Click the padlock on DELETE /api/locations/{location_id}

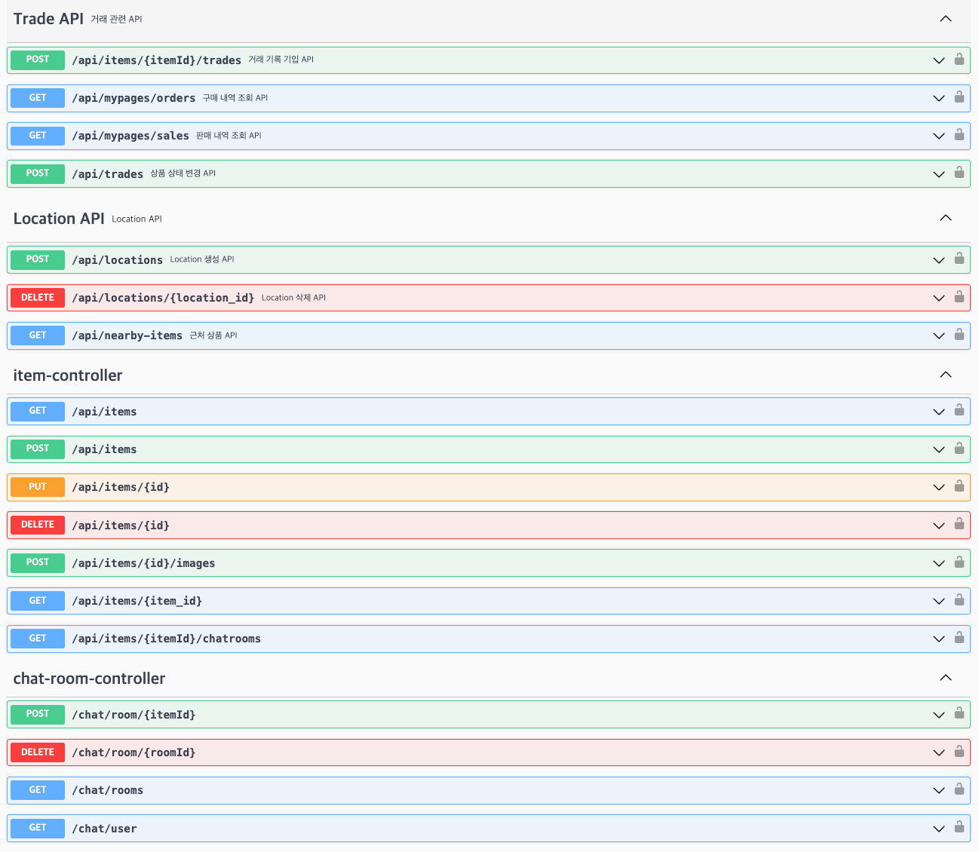coord(959,297)
